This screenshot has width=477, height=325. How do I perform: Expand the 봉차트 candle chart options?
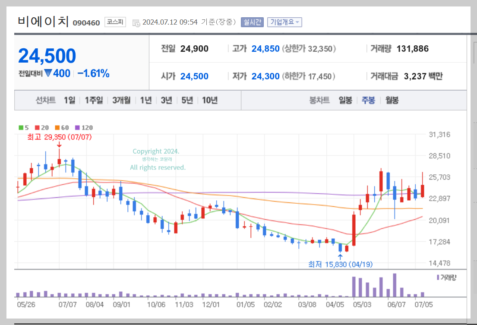point(319,100)
